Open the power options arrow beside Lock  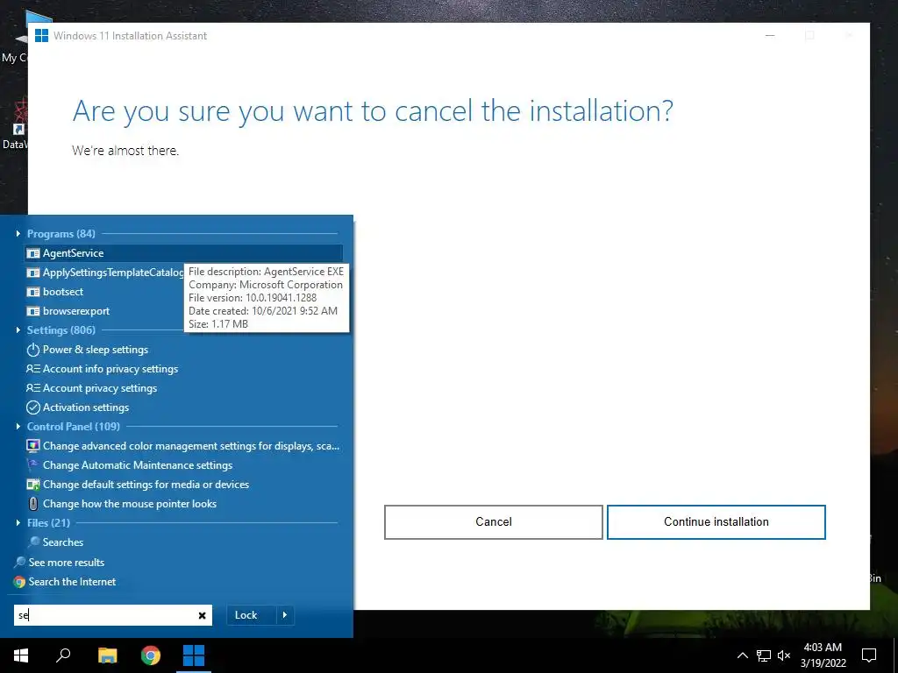point(285,615)
